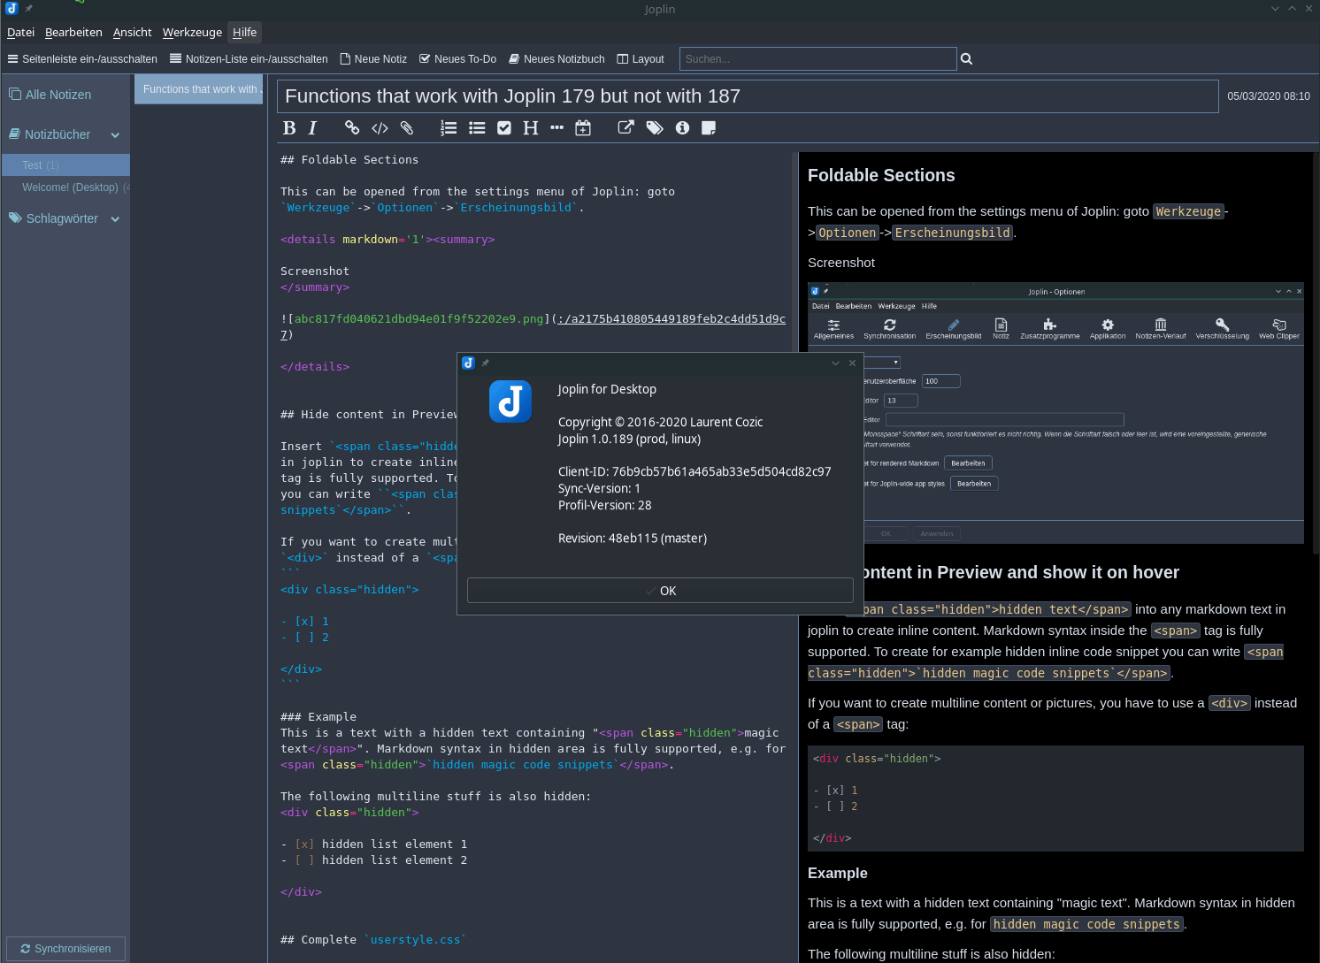Insert inline code

[x=380, y=127]
